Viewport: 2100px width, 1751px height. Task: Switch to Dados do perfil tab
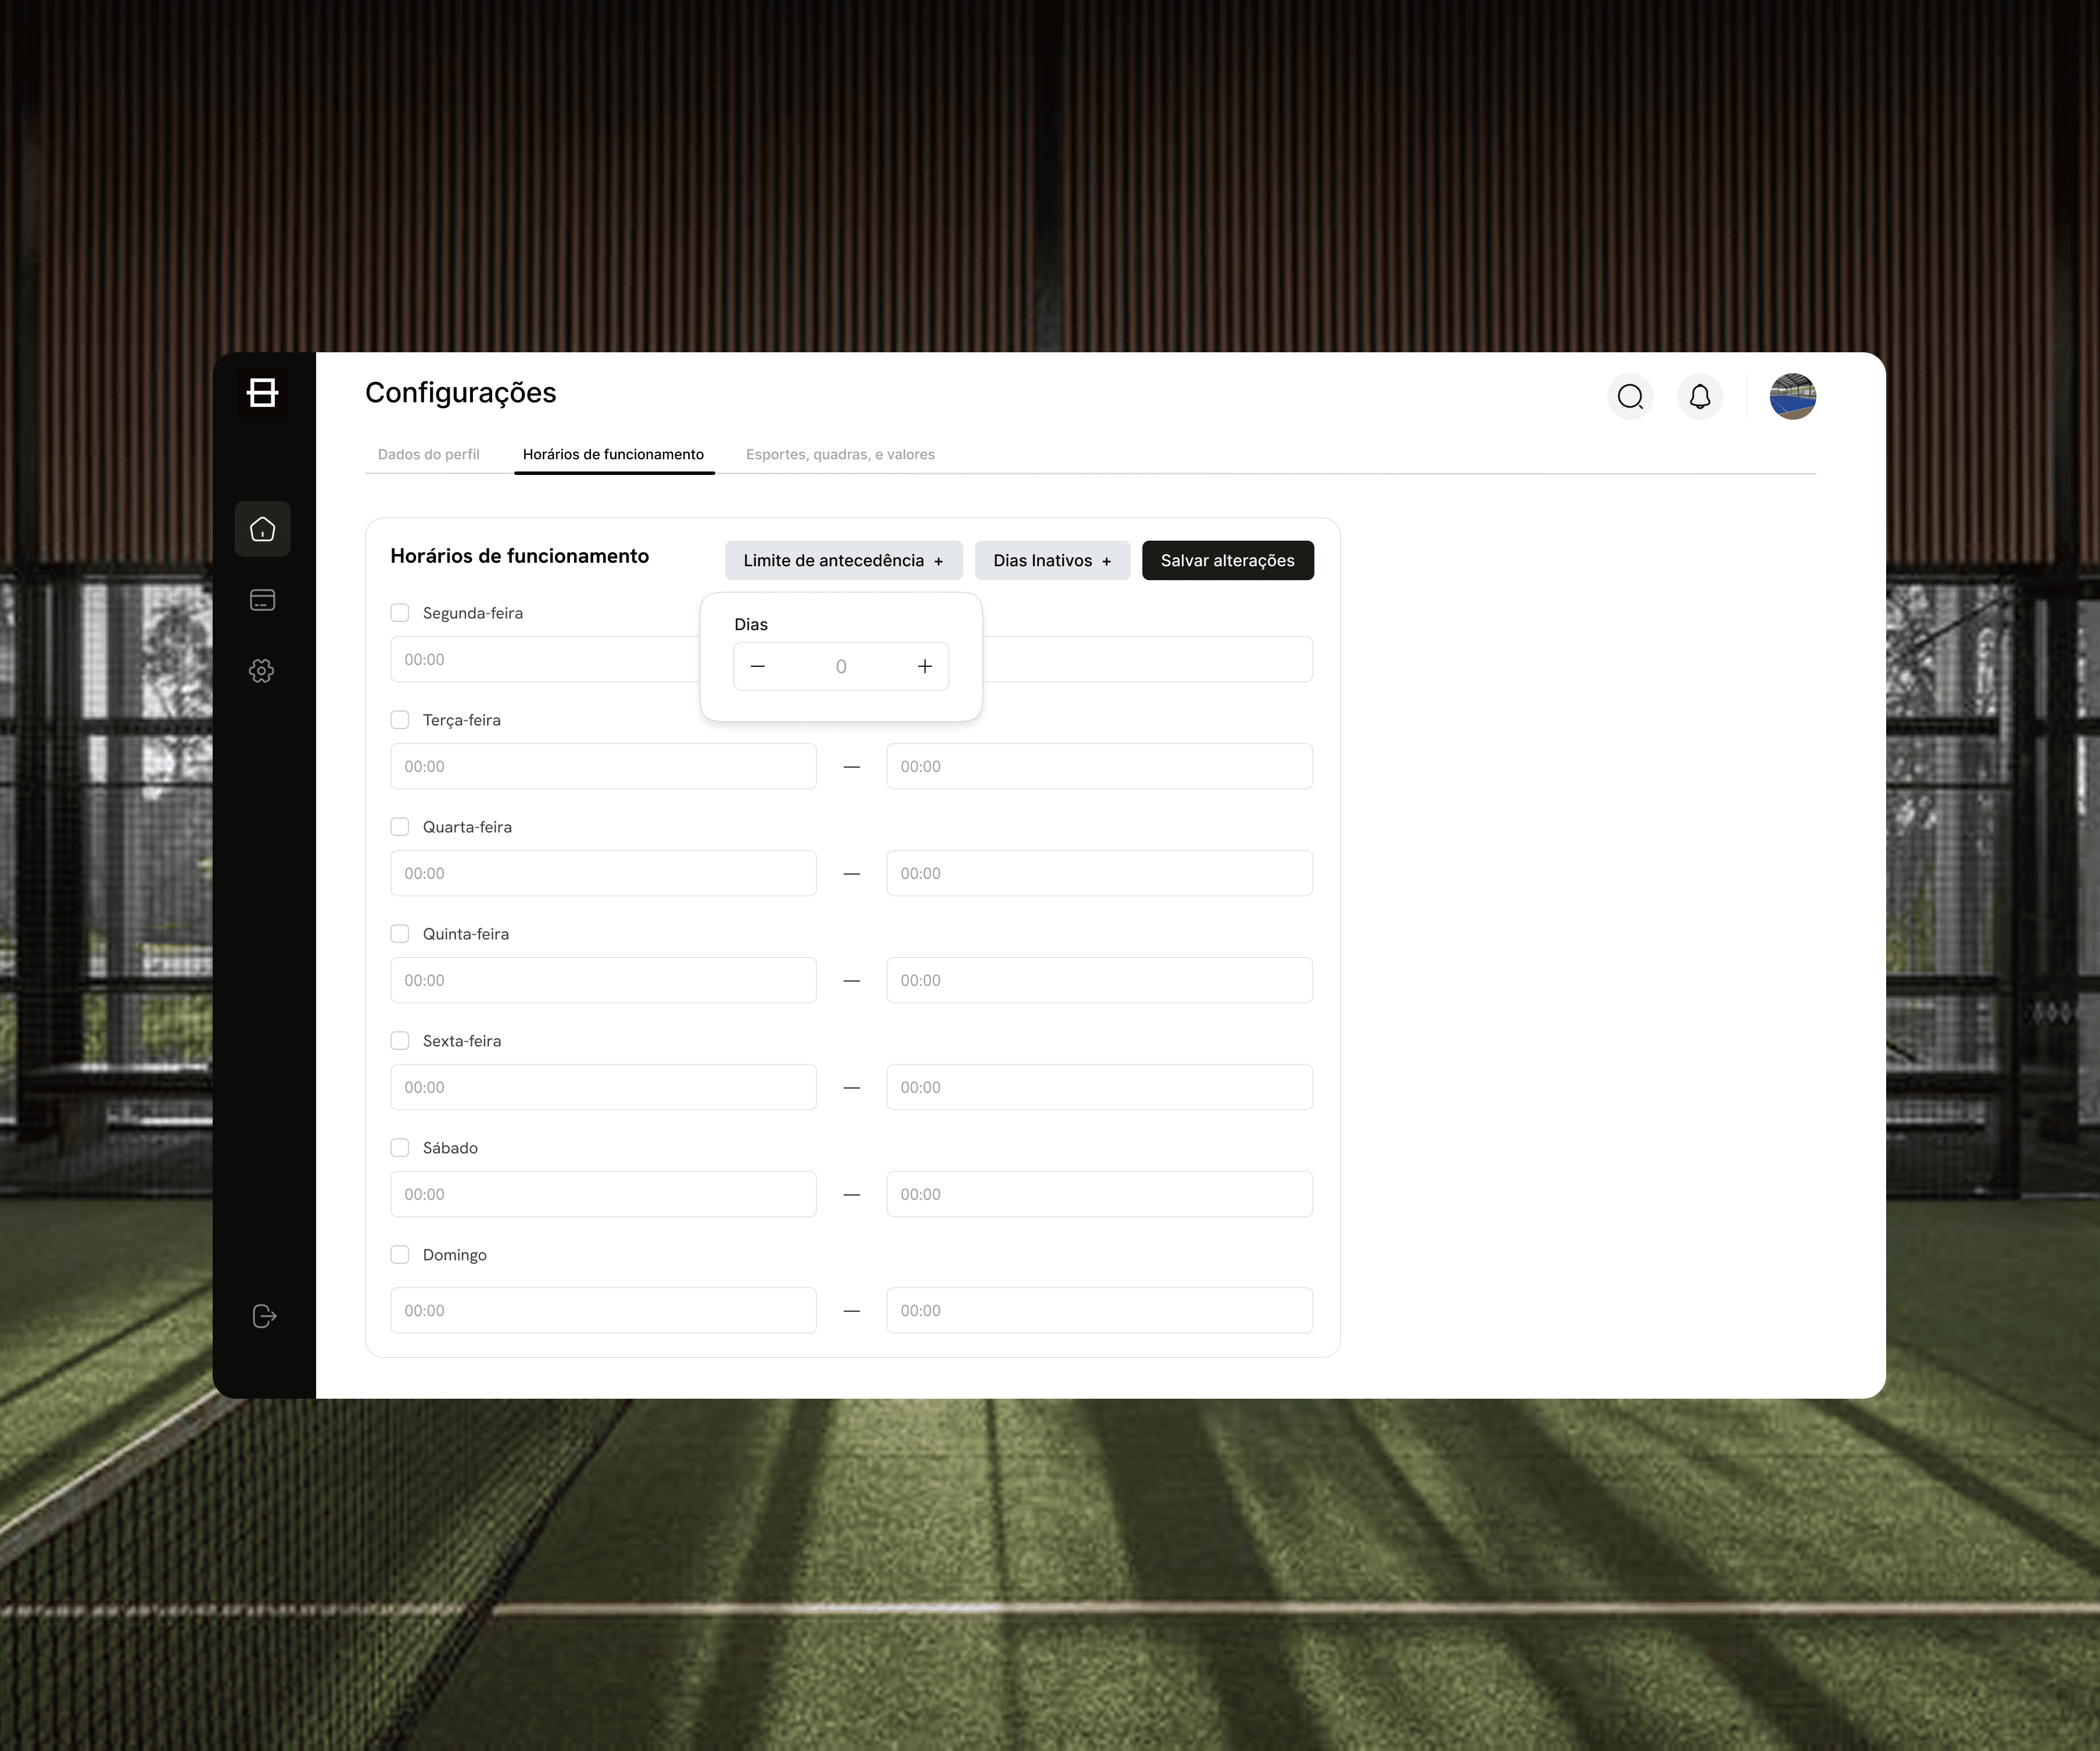point(428,454)
